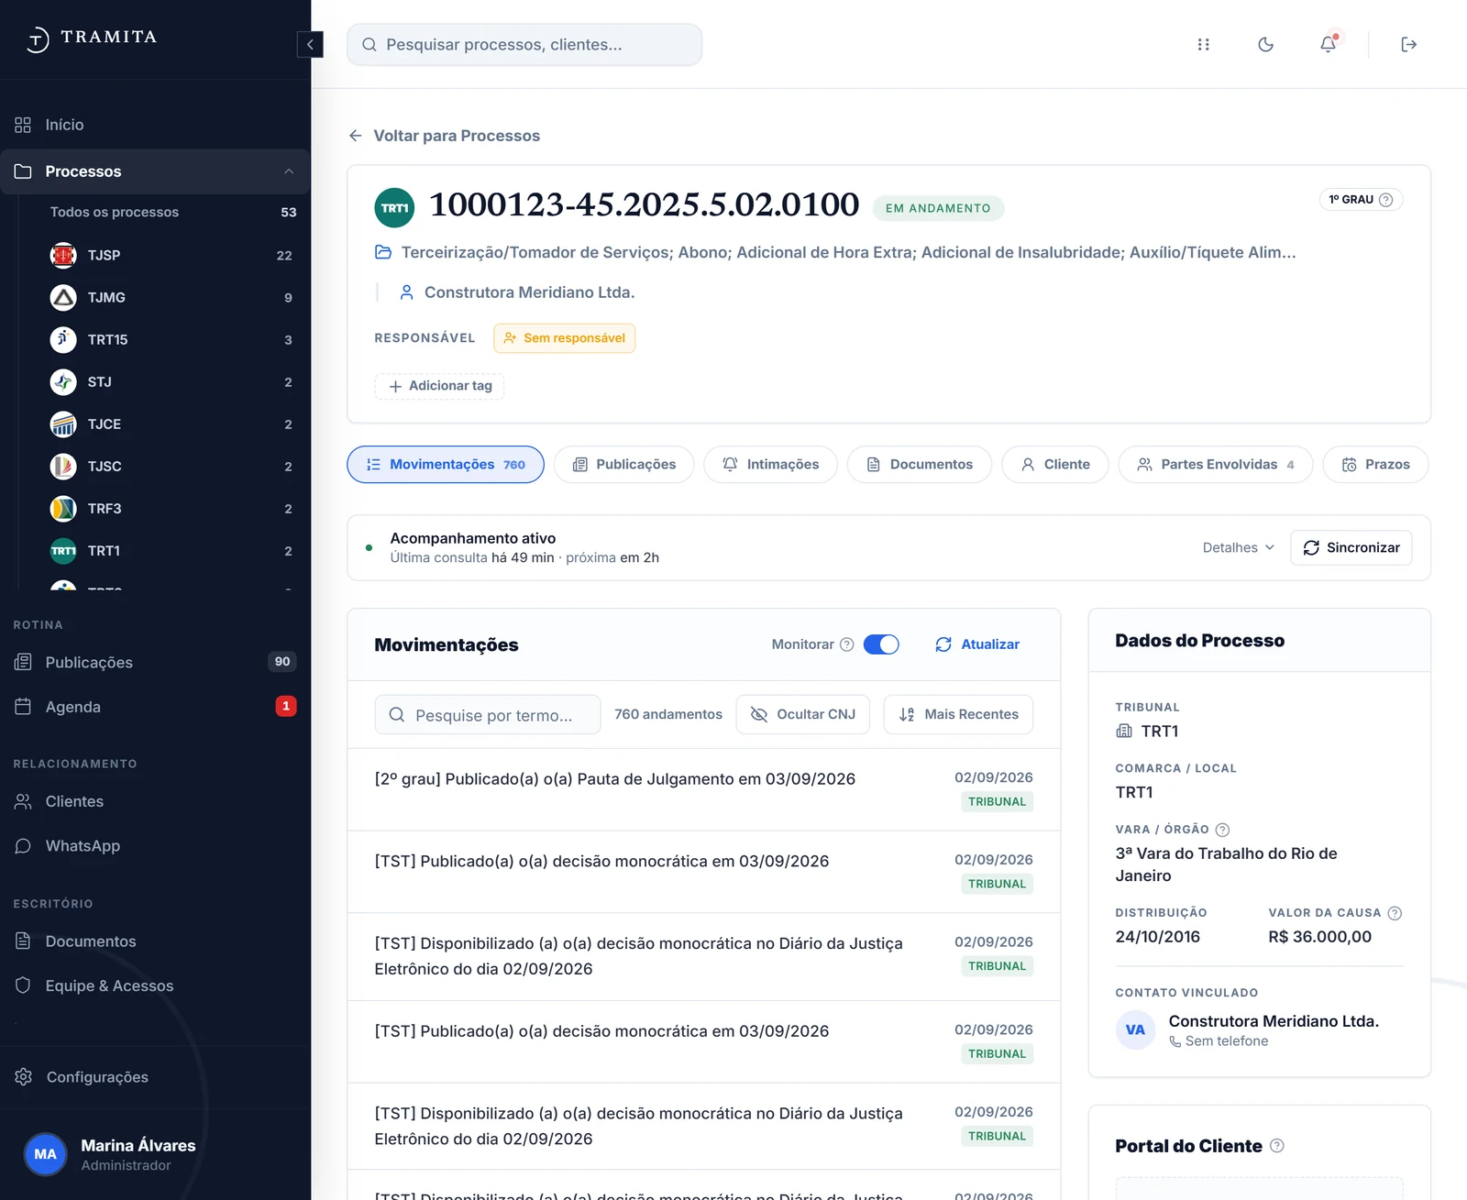This screenshot has height=1200, width=1467.
Task: Click the help icon next to Portal do Cliente
Action: (1277, 1146)
